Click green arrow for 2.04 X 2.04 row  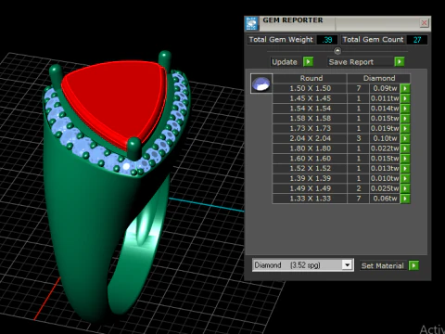[x=405, y=138]
